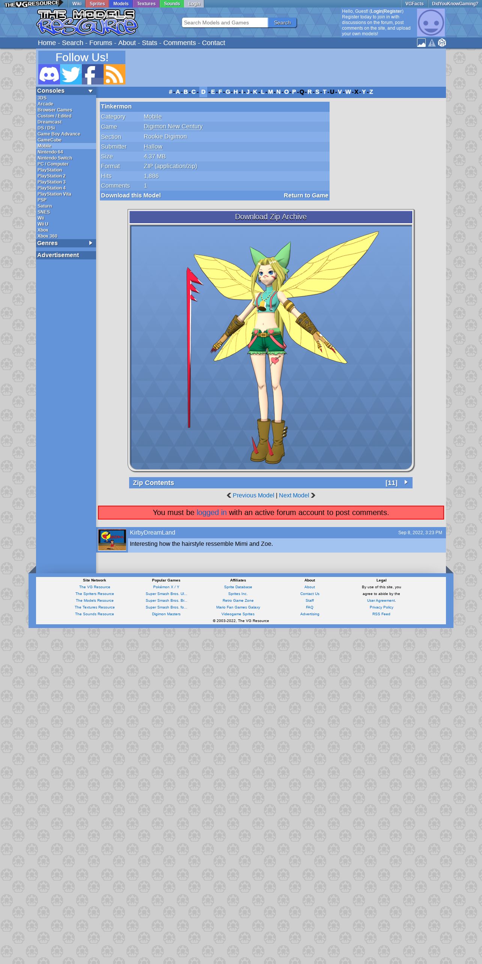482x964 pixels.
Task: Open Contact in the navigation bar
Action: point(214,43)
